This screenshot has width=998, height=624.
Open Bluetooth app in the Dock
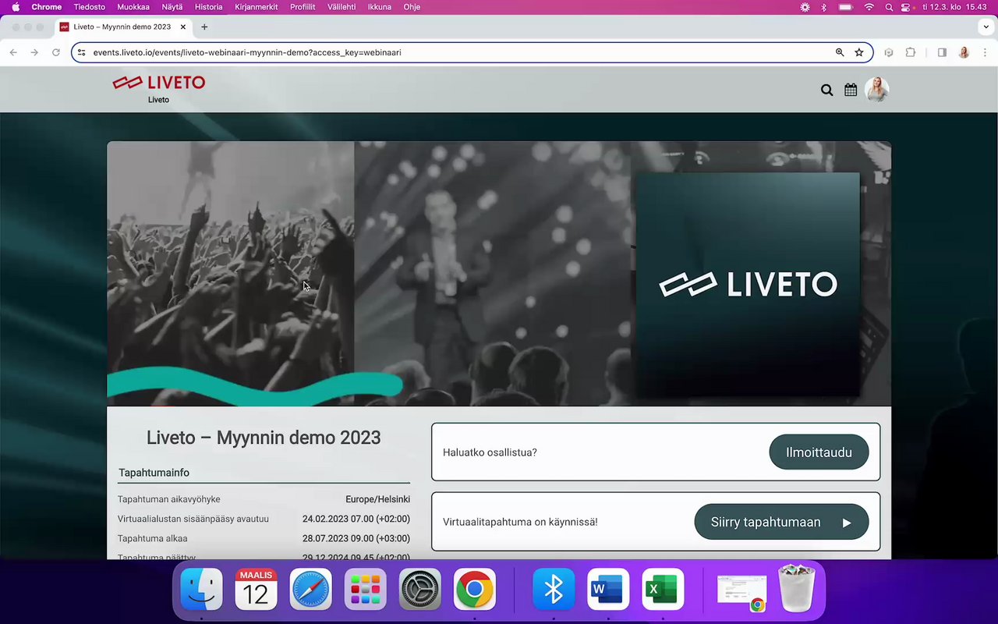click(554, 589)
